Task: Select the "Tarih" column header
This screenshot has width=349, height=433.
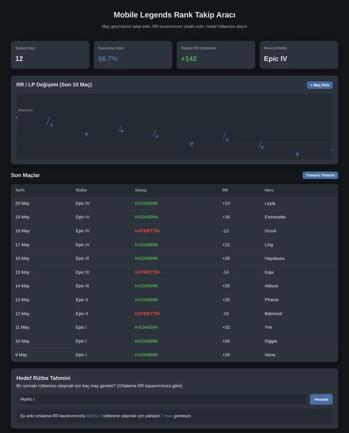Action: pyautogui.click(x=20, y=190)
